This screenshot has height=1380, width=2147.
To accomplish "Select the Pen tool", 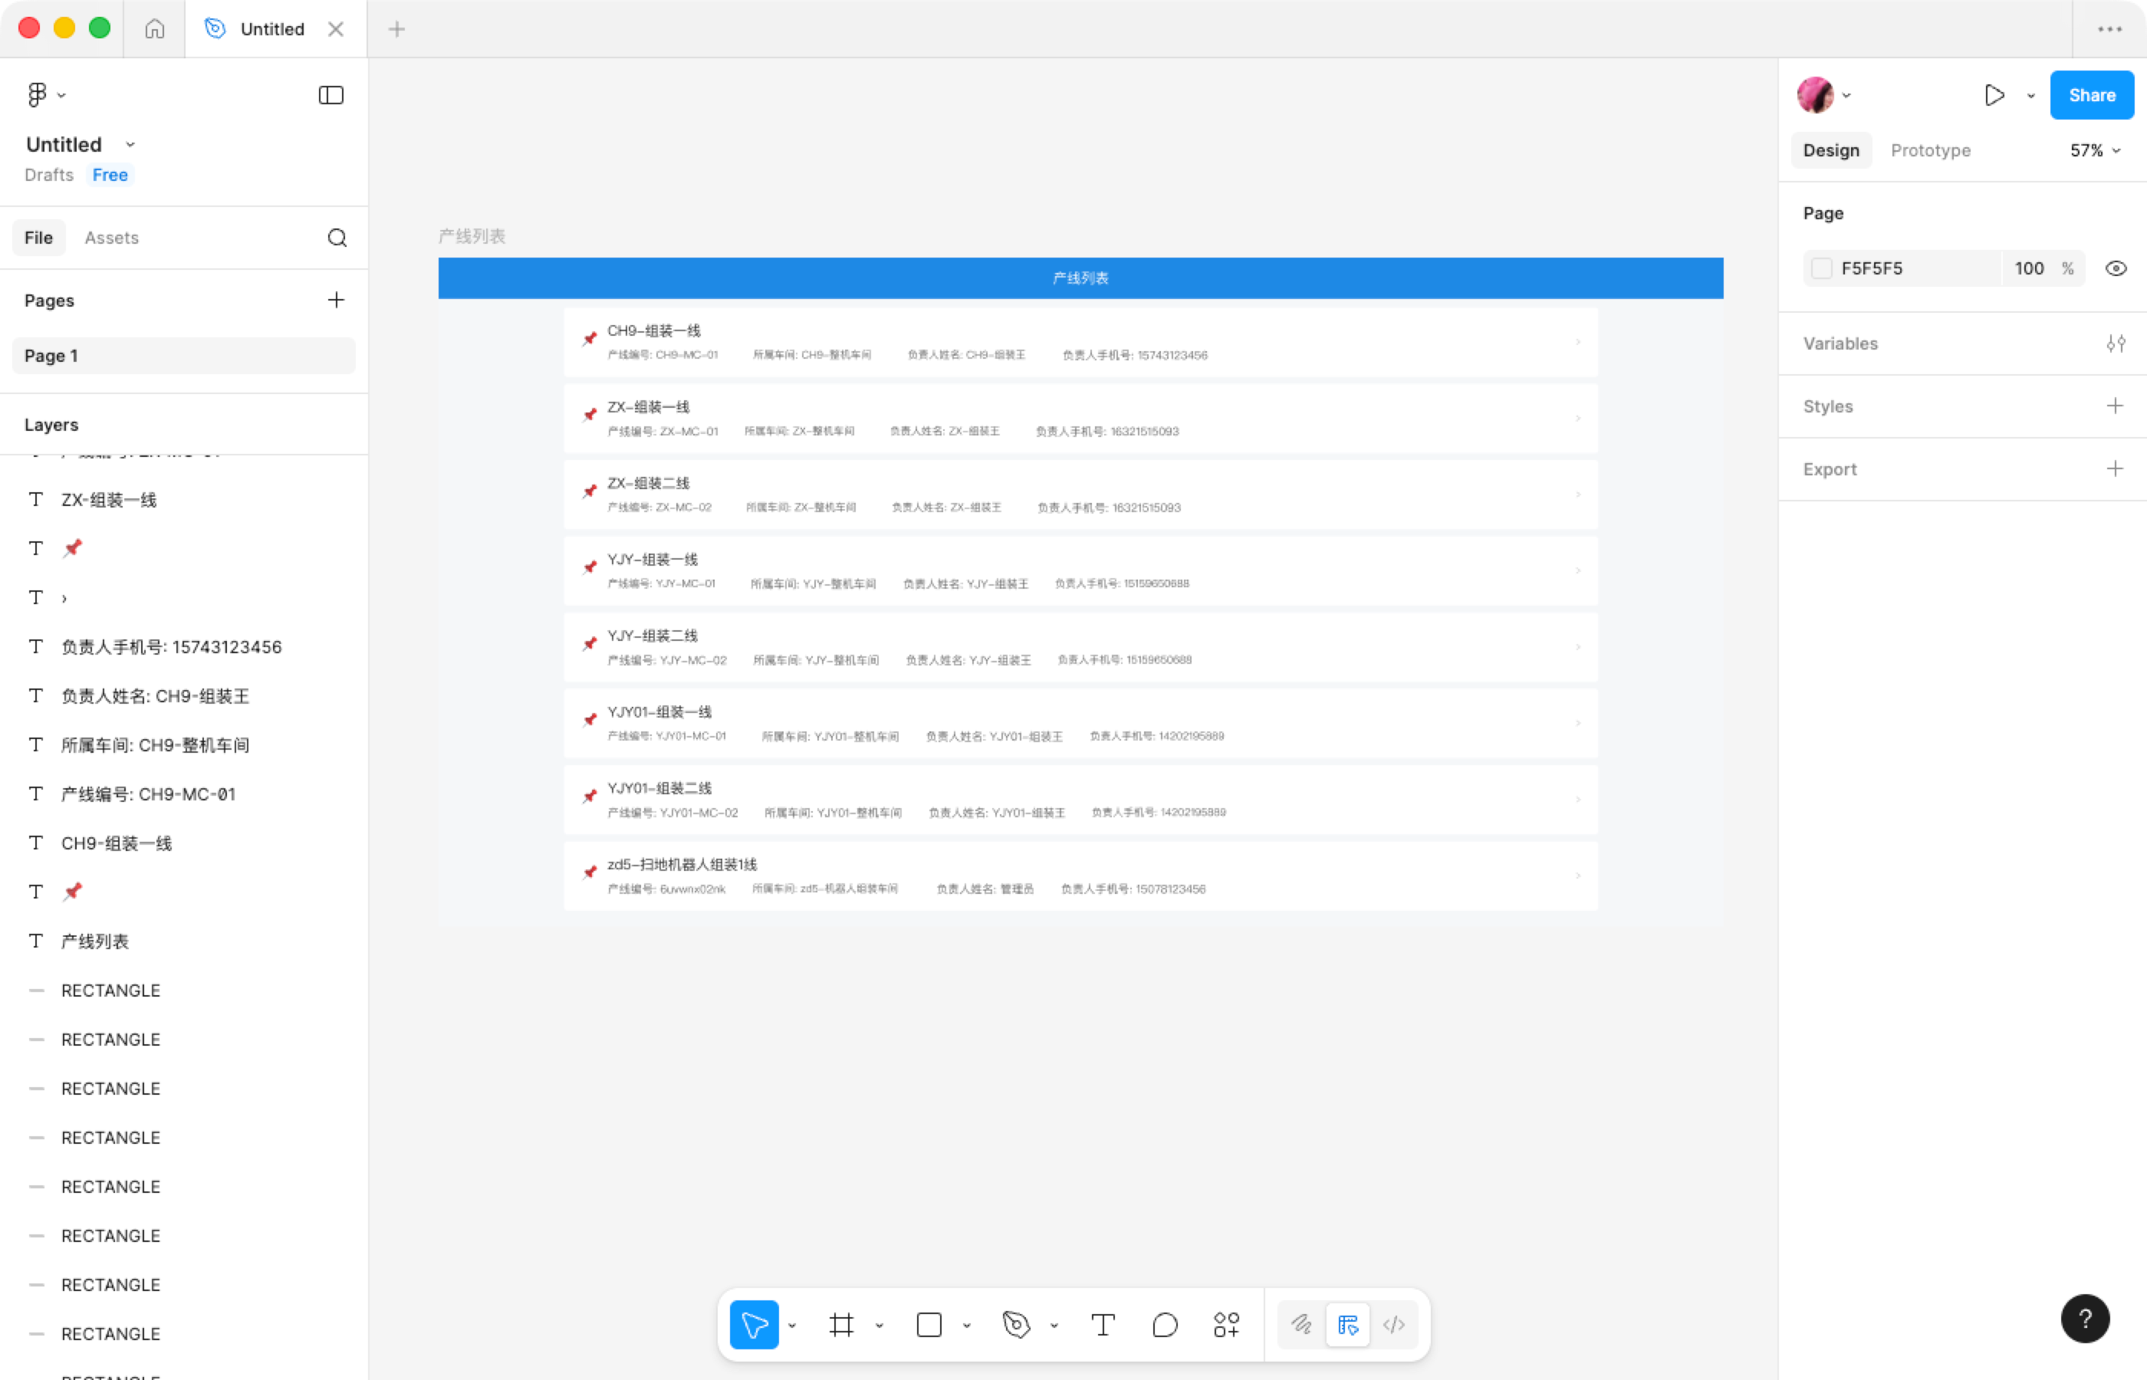I will [x=1016, y=1325].
